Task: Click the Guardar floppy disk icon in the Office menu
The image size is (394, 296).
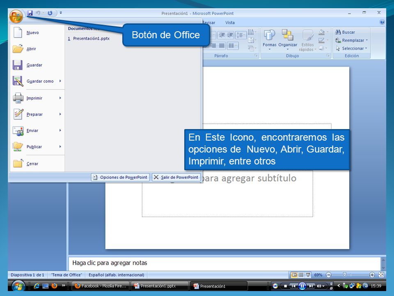Action: pyautogui.click(x=18, y=65)
